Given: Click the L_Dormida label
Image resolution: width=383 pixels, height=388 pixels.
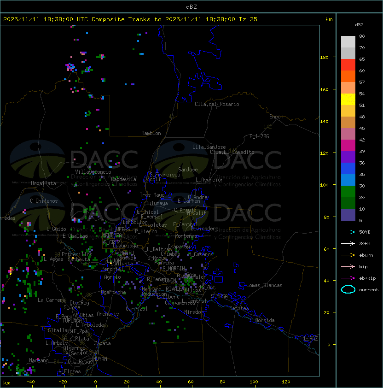Looking at the screenshot, I should (262, 320).
